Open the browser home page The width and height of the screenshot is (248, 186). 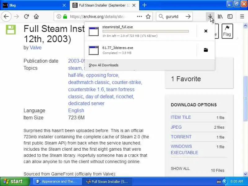click(36, 16)
